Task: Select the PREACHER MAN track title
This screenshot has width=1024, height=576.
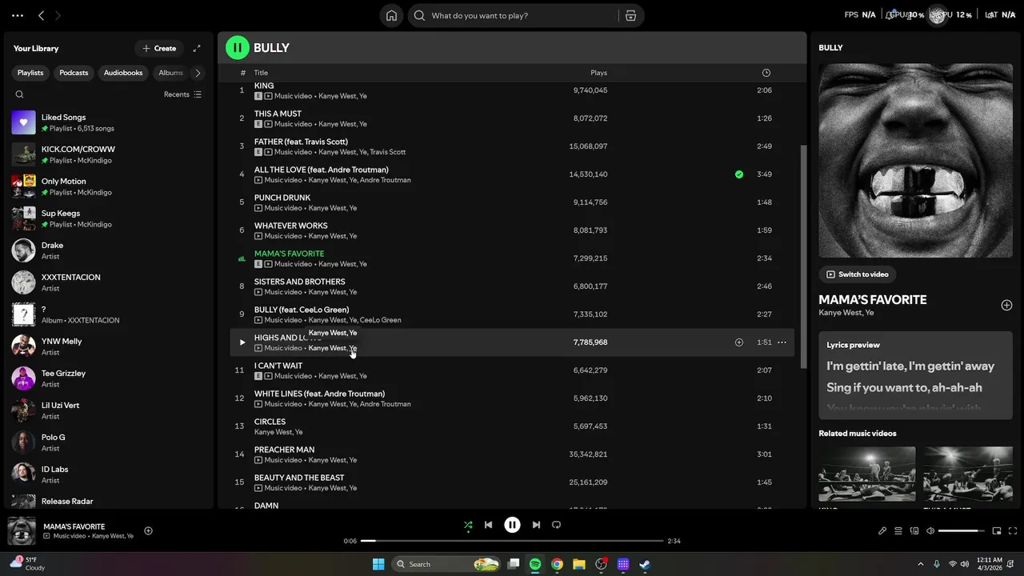Action: (284, 450)
